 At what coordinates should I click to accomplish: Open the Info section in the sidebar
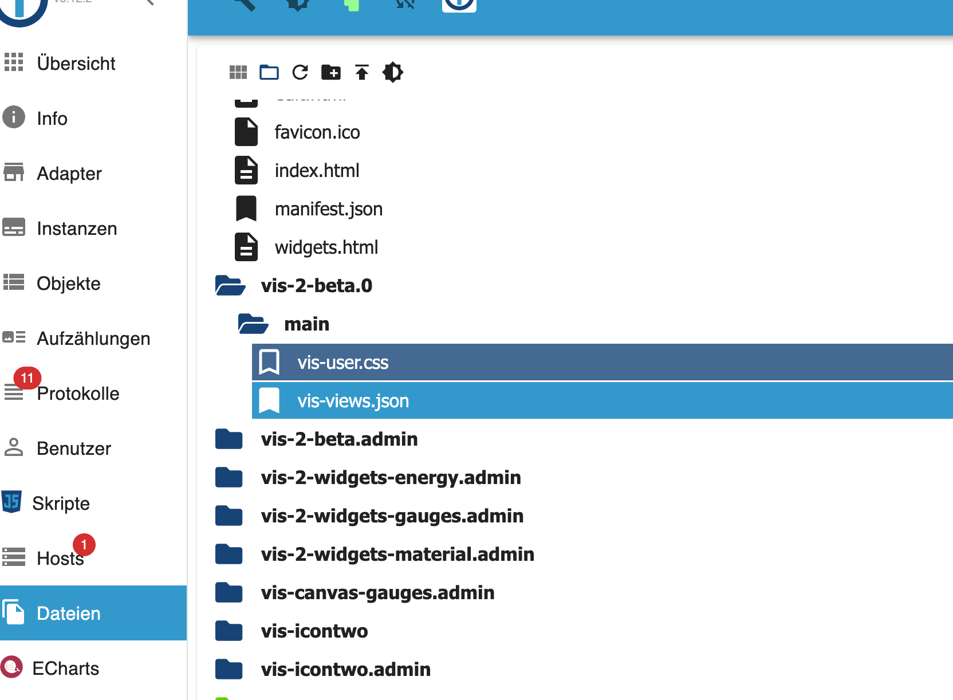[x=93, y=118]
